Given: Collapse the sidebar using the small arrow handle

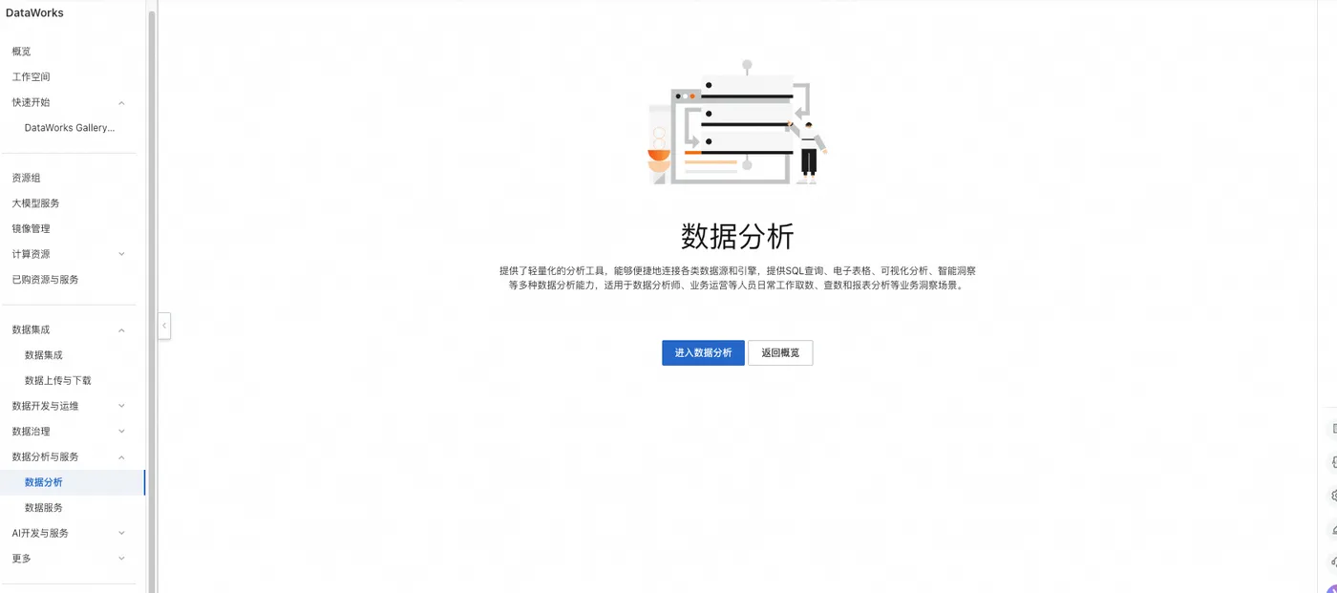Looking at the screenshot, I should point(164,326).
